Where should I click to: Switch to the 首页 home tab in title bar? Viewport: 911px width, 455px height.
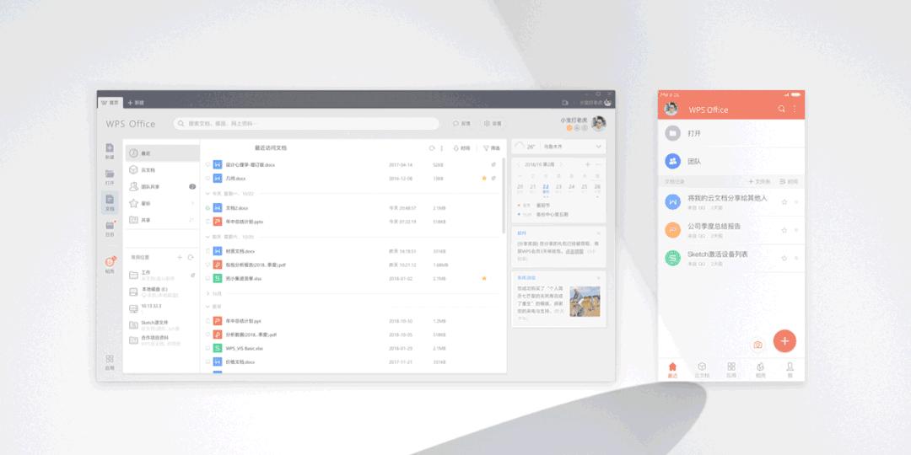(110, 102)
